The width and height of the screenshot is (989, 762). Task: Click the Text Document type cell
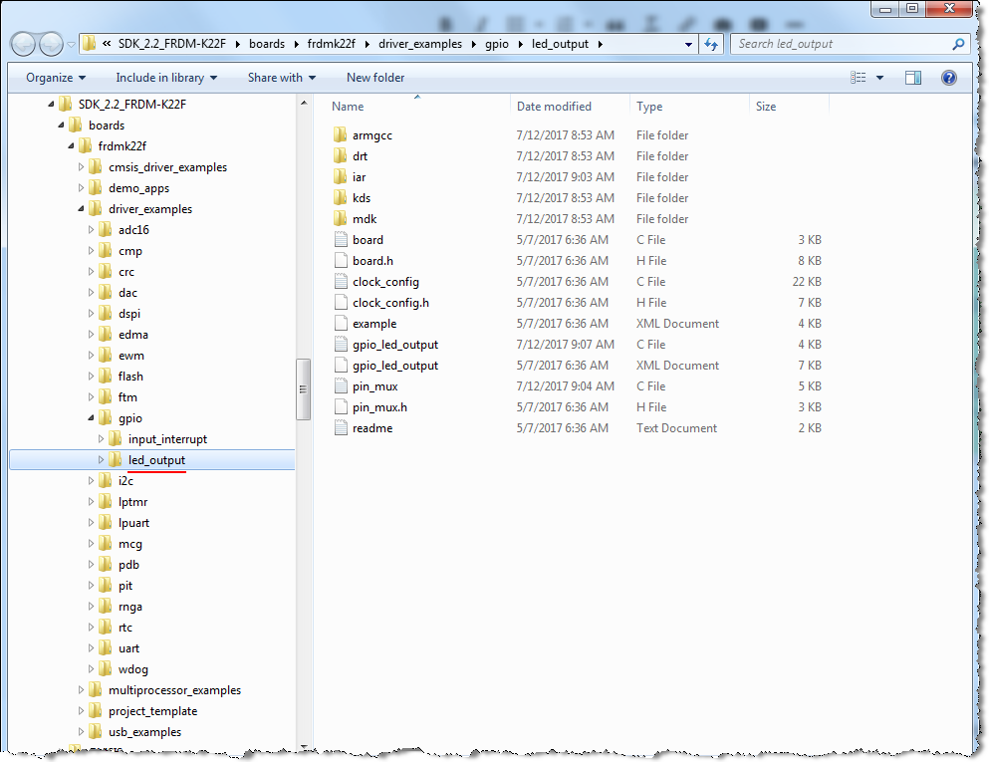(x=676, y=427)
